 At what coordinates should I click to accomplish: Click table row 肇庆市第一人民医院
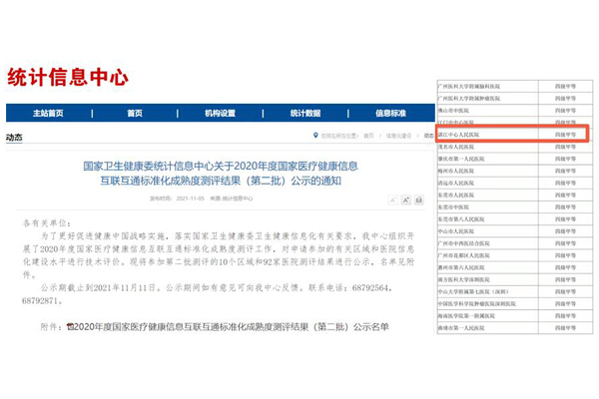pos(515,159)
